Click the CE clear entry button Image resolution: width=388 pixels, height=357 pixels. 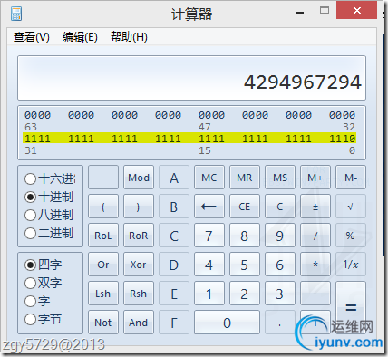pyautogui.click(x=245, y=207)
